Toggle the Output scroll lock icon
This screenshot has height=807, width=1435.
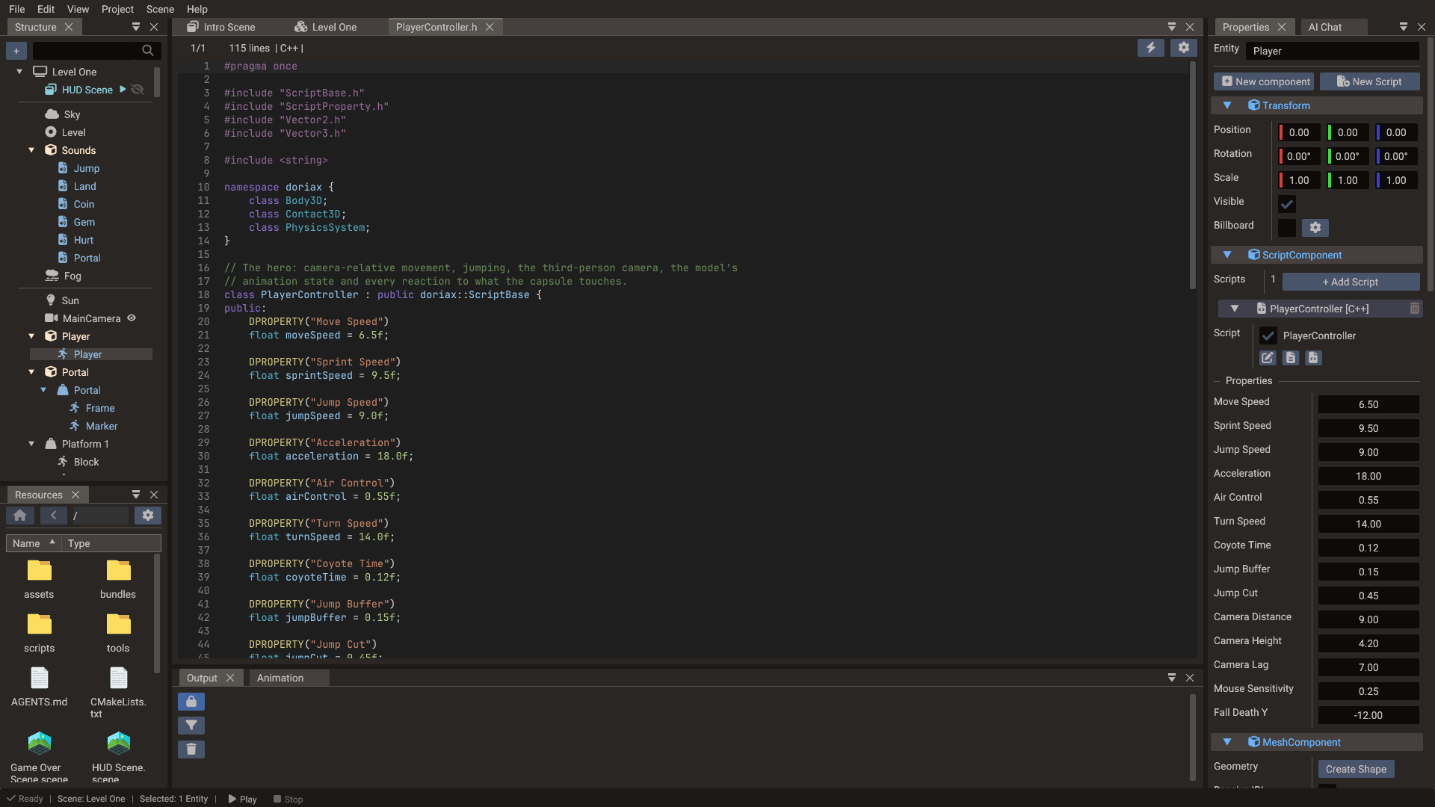(x=191, y=702)
